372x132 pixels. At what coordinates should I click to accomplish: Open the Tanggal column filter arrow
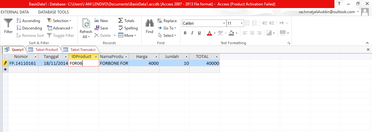coord(66,57)
